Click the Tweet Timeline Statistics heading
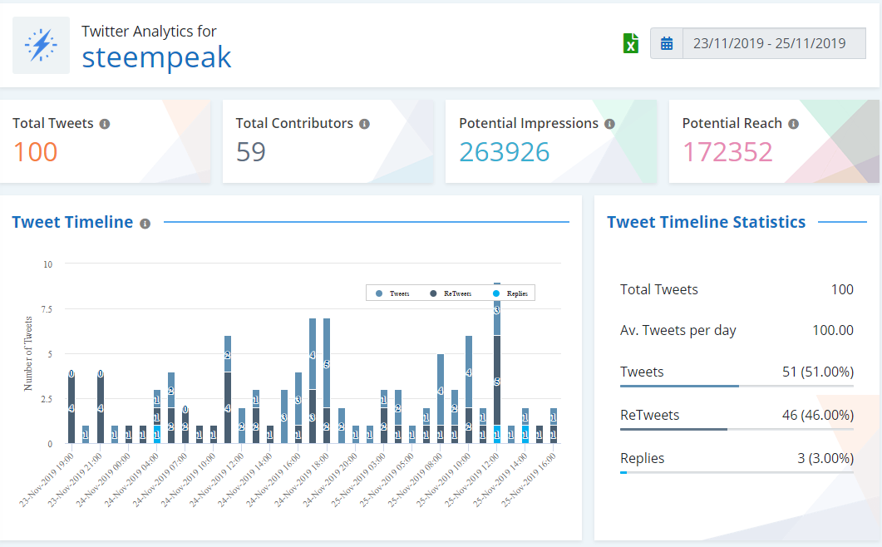This screenshot has width=882, height=547. [x=707, y=222]
